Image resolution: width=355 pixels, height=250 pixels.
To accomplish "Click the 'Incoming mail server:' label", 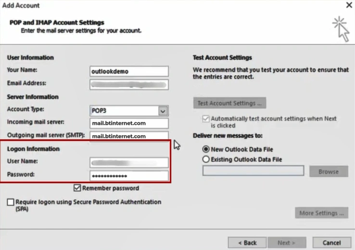I will [x=36, y=122].
